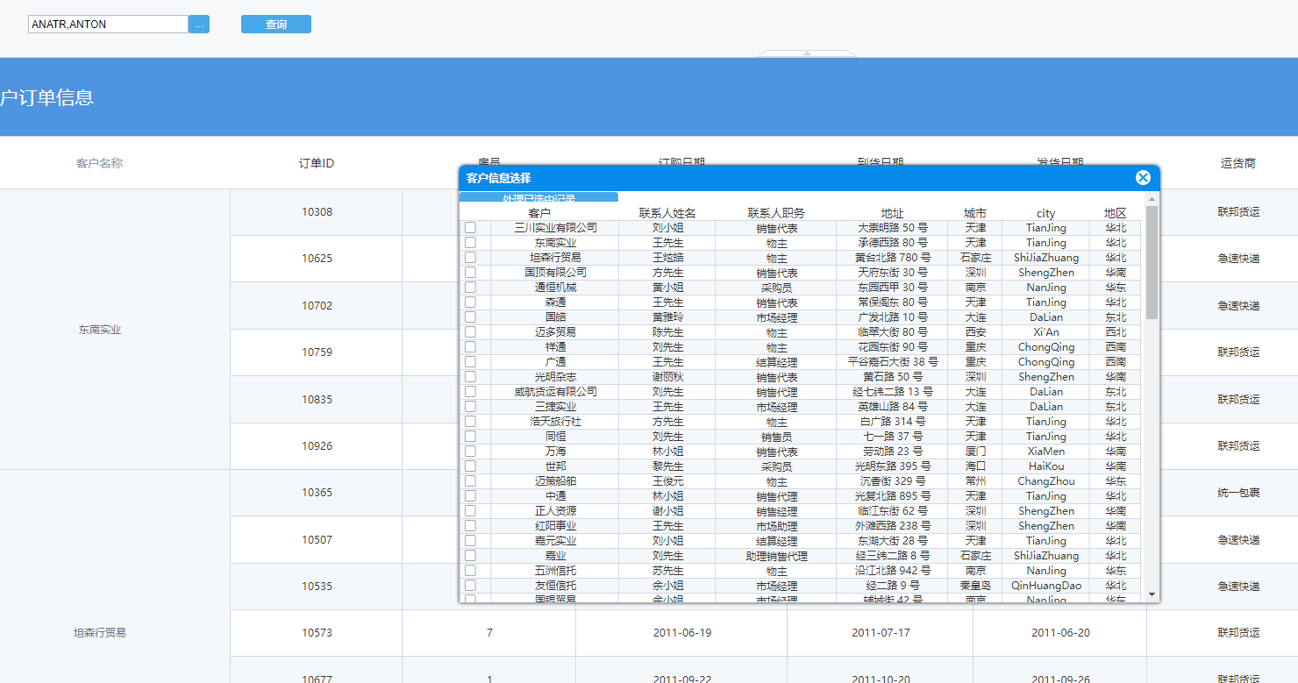
Task: Collapse the parameter pane with top arrow
Action: [x=807, y=53]
